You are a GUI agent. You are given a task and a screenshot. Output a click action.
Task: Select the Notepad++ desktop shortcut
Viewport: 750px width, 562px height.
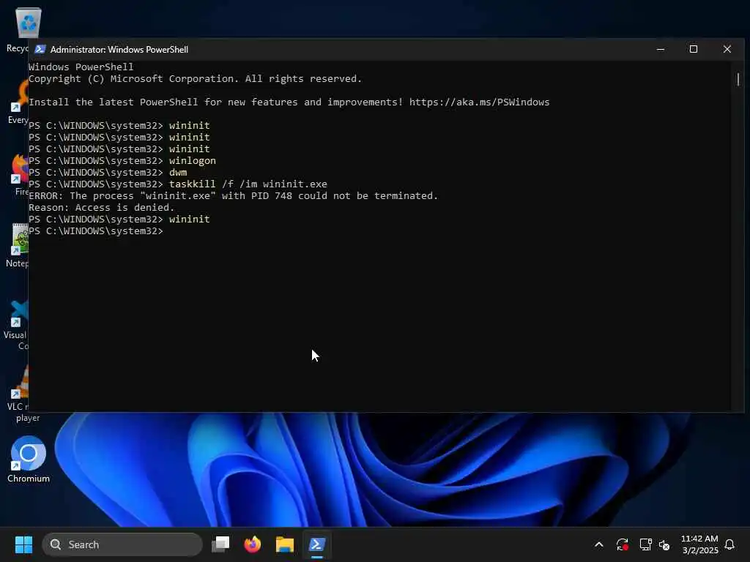pyautogui.click(x=18, y=245)
